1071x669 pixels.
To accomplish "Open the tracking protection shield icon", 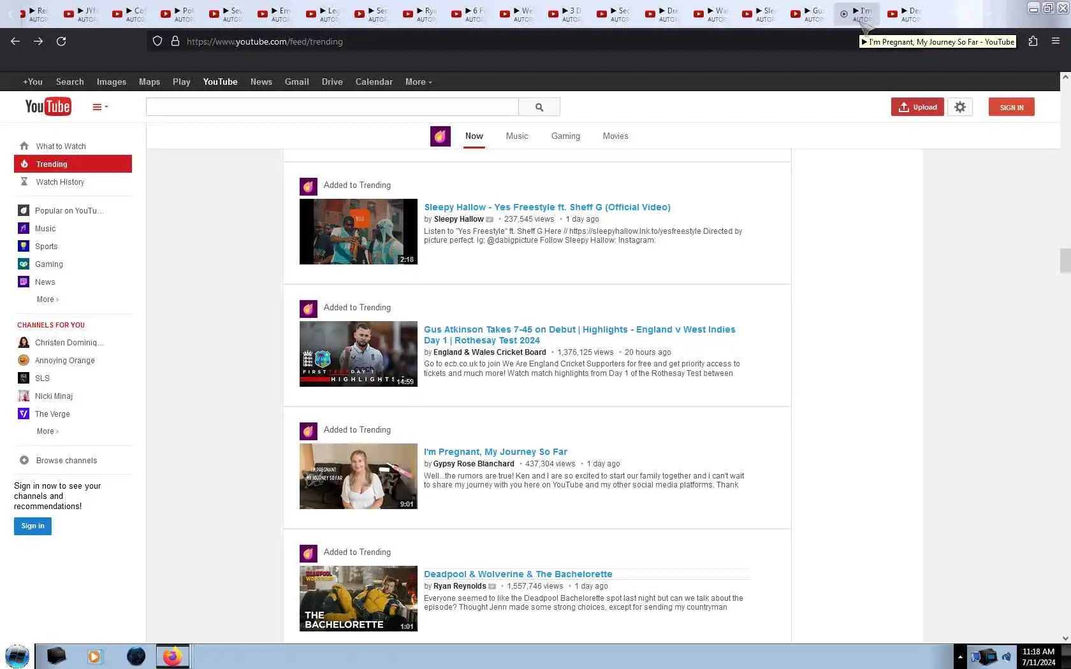I will click(x=157, y=41).
